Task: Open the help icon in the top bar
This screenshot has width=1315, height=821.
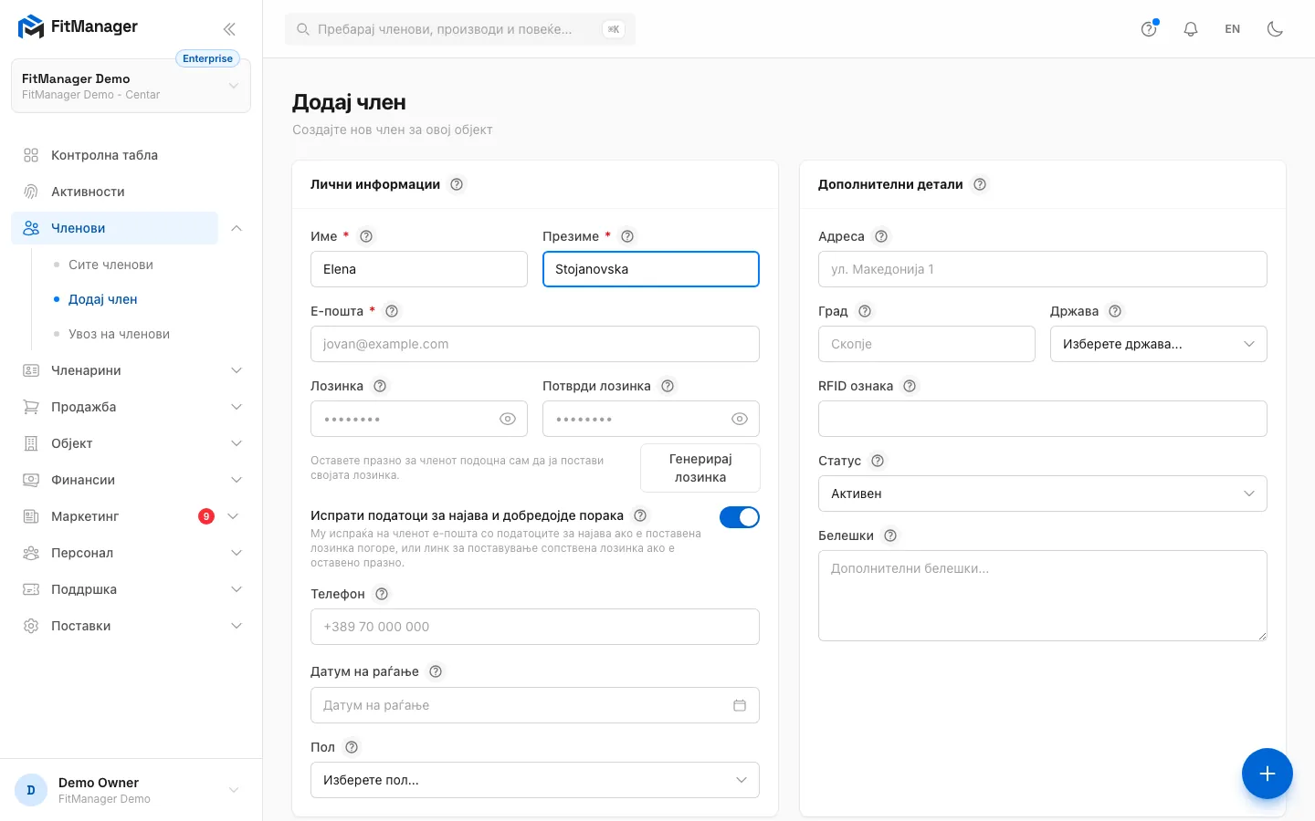Action: click(1149, 29)
